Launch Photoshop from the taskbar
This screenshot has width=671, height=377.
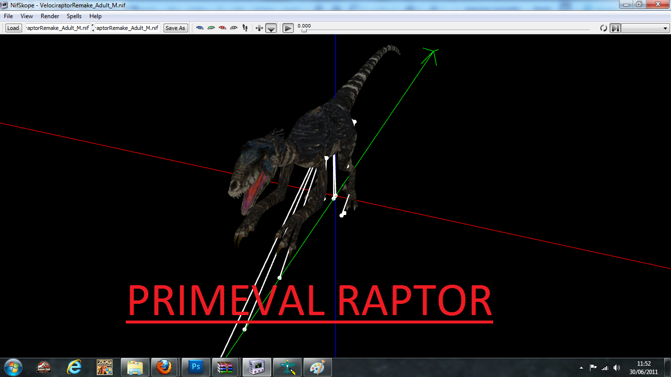[196, 367]
